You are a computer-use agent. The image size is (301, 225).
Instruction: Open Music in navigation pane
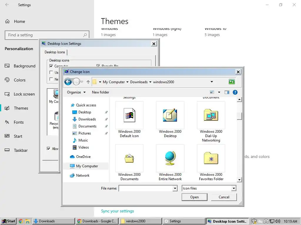(83, 140)
